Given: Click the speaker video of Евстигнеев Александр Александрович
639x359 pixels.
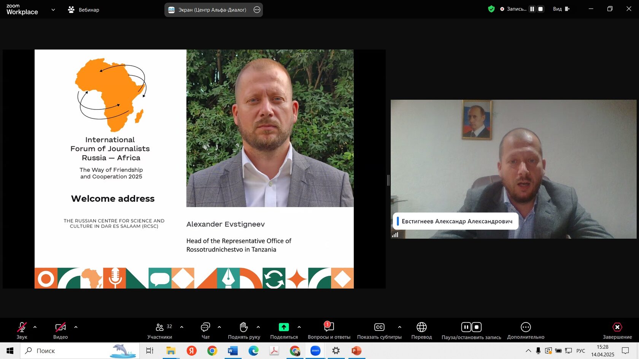Looking at the screenshot, I should coord(513,169).
